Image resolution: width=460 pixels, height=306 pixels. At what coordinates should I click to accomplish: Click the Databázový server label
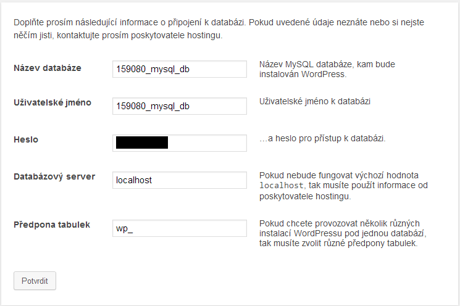[54, 176]
